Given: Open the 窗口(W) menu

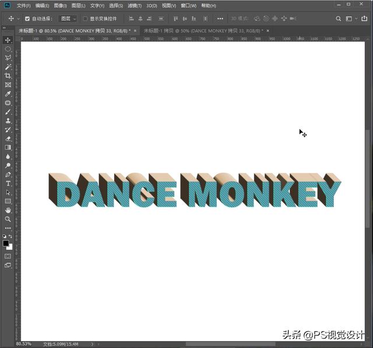Looking at the screenshot, I should tap(188, 5).
